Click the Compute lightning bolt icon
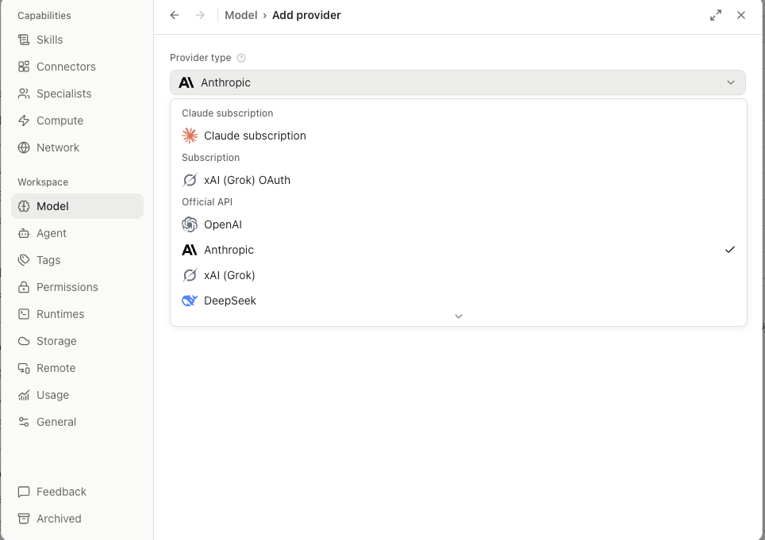 (24, 121)
